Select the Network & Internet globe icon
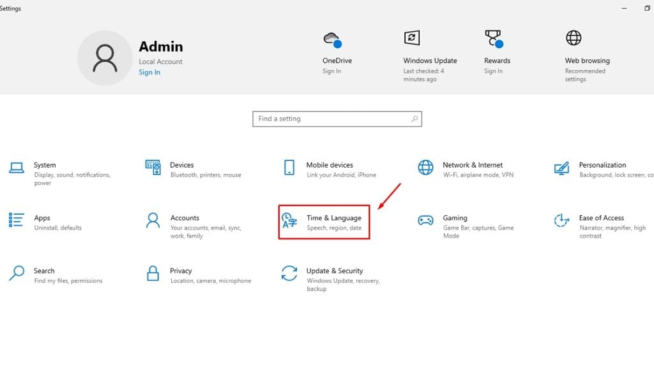Screen dimensions: 654x367 (425, 168)
